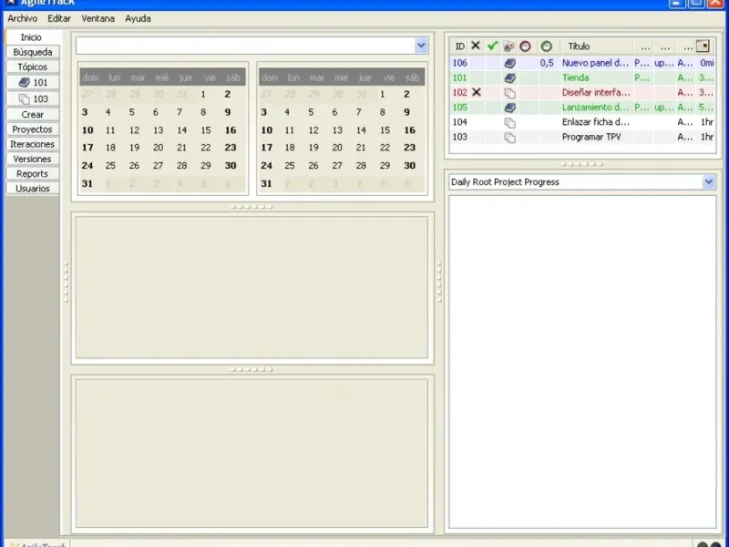This screenshot has width=729, height=547.
Task: Open recent item 103 in the sidebar
Action: point(33,98)
